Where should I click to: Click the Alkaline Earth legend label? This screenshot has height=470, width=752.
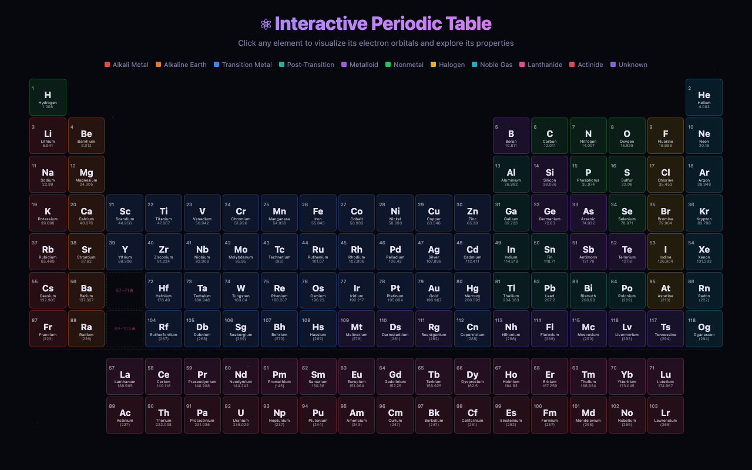click(185, 65)
